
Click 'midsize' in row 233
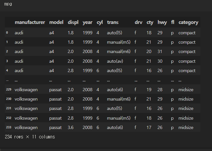[186, 127]
